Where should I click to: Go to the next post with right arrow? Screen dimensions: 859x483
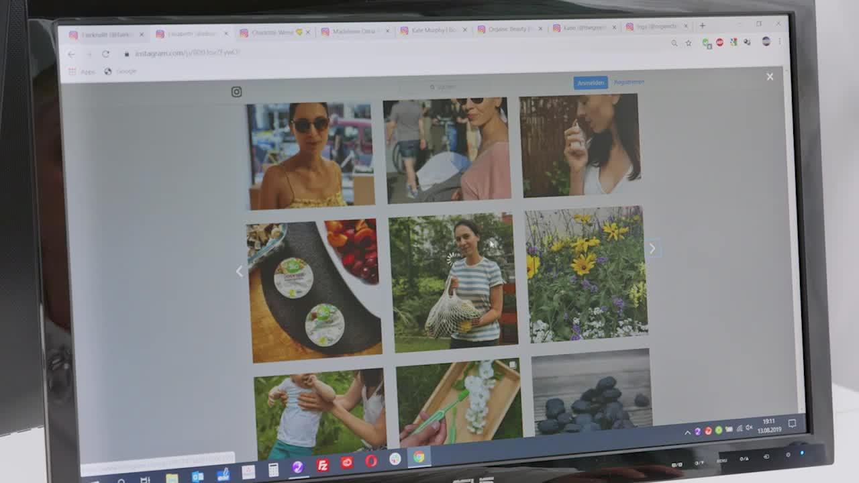click(x=652, y=248)
